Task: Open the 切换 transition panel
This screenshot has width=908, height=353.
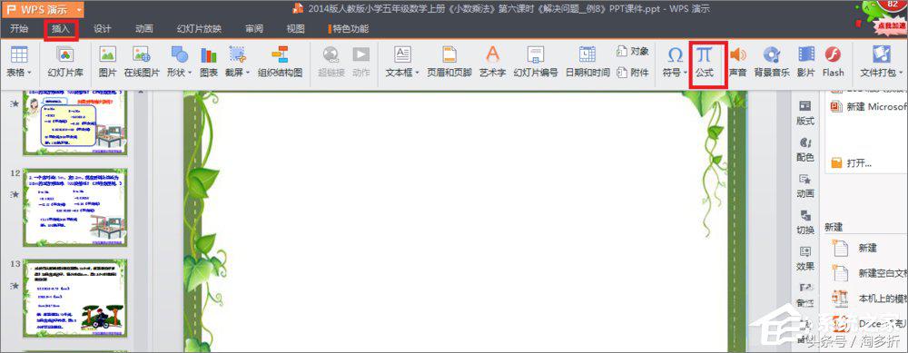Action: 804,223
